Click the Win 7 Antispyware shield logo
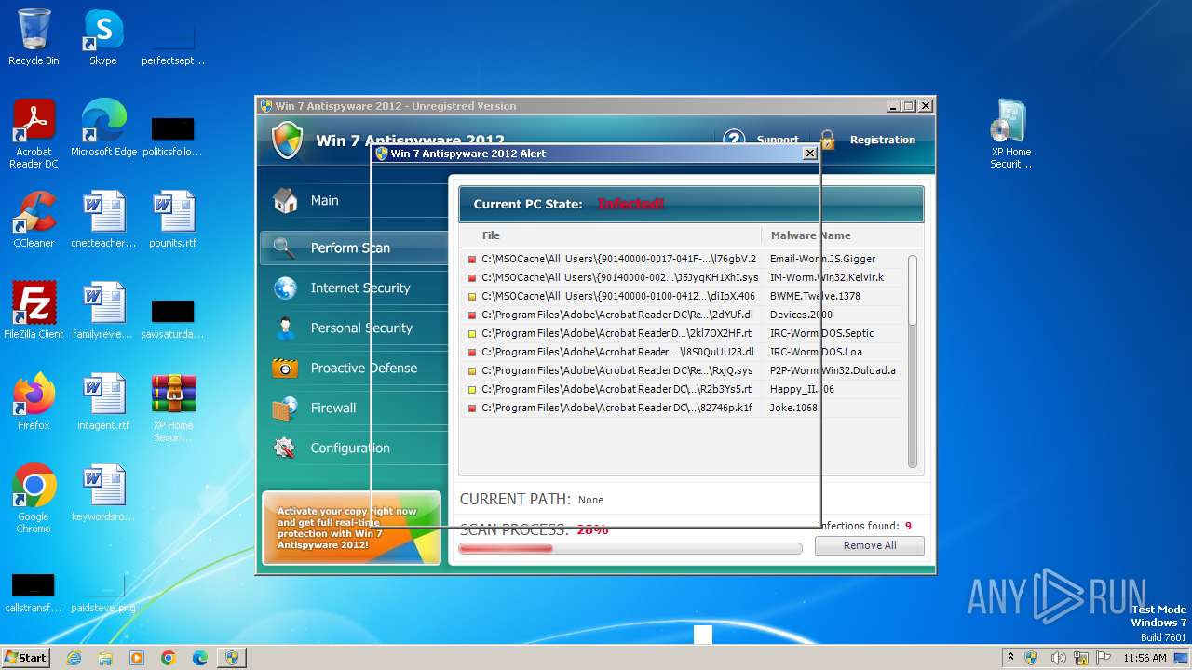Screen dimensions: 1192x670 [287, 140]
